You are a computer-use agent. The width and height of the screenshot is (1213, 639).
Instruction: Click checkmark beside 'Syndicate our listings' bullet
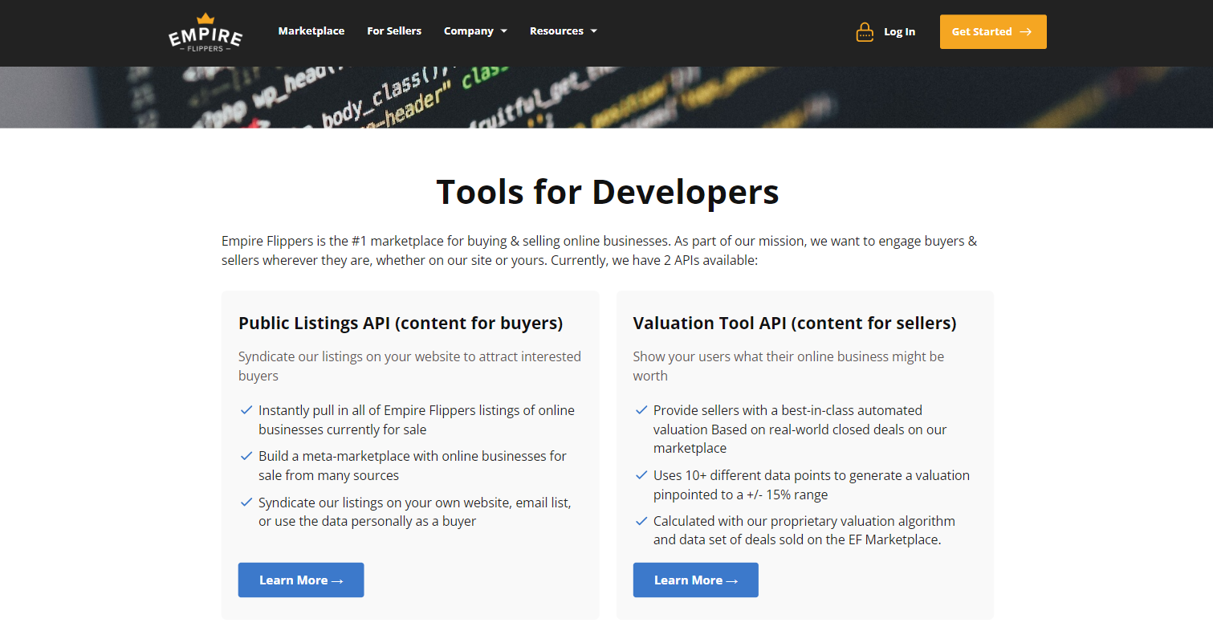pos(246,503)
